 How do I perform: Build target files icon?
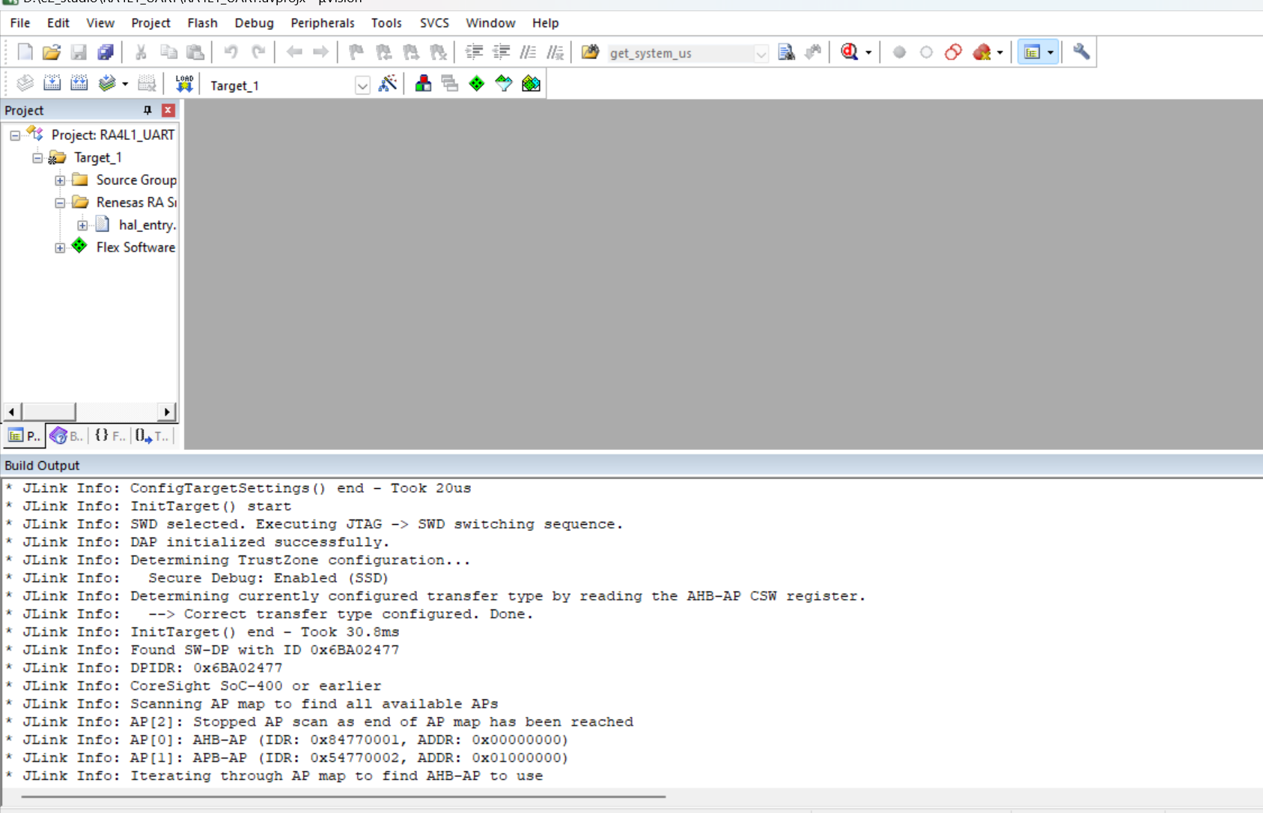coord(52,84)
